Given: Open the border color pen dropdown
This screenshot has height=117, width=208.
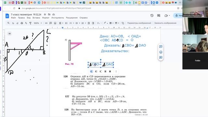Looking at the screenshot, I should tap(106, 23).
